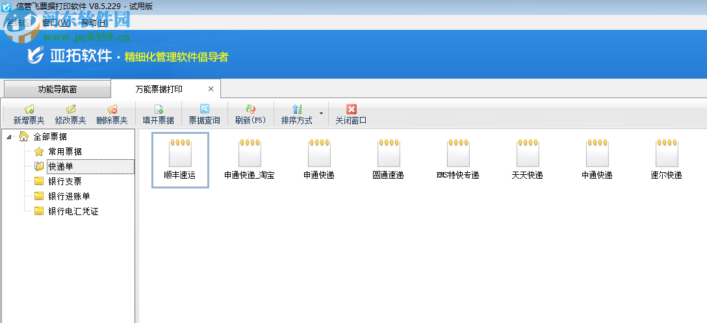Open the 窗口(W) menu
This screenshot has height=323, width=707.
(56, 23)
